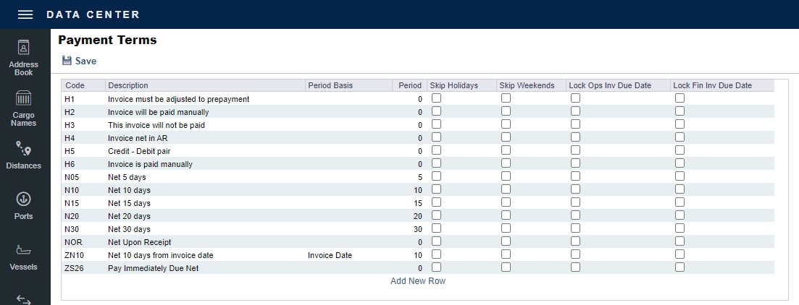Click the Description column header
This screenshot has width=799, height=305.
(128, 85)
